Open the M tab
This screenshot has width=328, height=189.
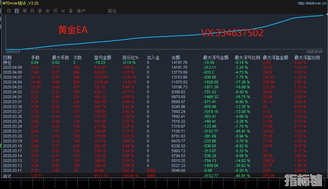click(x=63, y=11)
